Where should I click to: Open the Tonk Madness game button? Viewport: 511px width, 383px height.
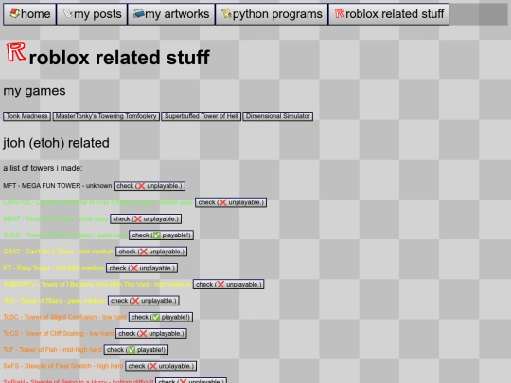[x=27, y=116]
